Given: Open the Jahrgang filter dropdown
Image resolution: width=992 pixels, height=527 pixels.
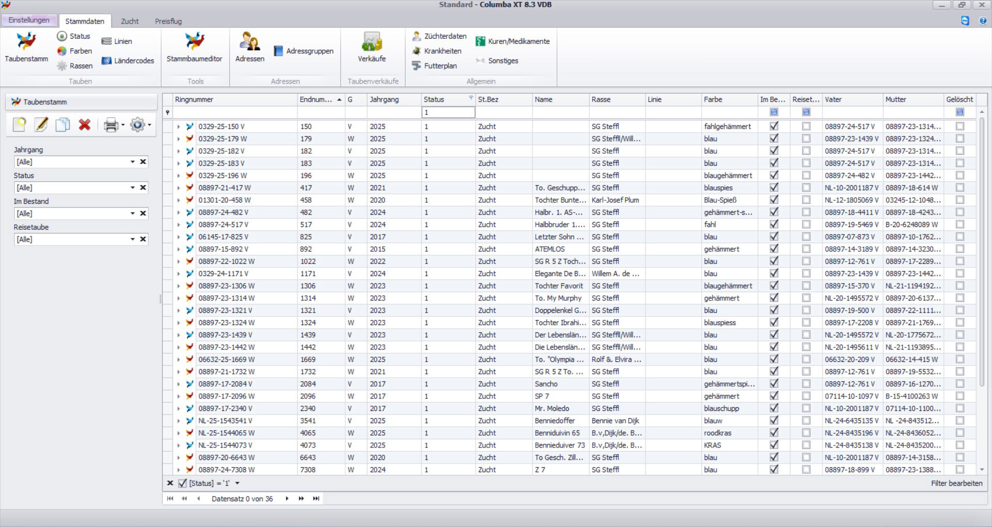Looking at the screenshot, I should click(132, 162).
